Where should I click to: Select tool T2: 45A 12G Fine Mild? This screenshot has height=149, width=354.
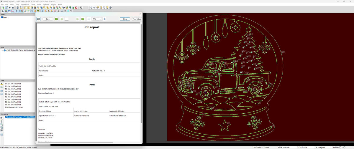tap(13, 86)
